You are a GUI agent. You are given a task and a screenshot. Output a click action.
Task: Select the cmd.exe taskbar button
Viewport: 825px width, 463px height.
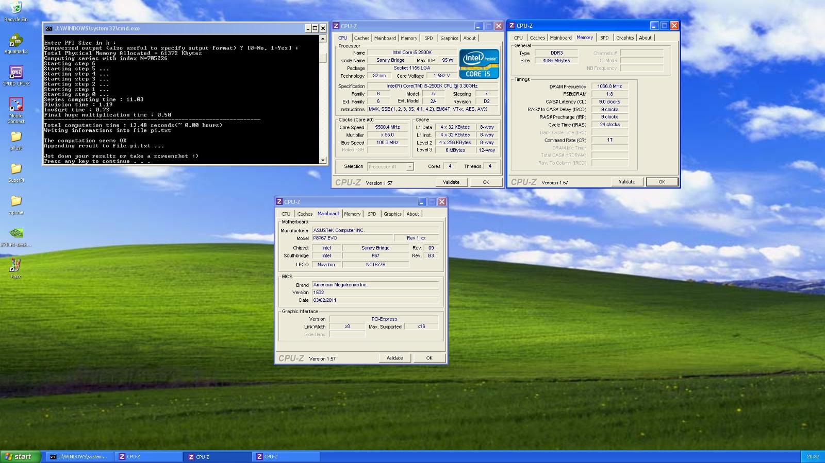click(x=78, y=457)
